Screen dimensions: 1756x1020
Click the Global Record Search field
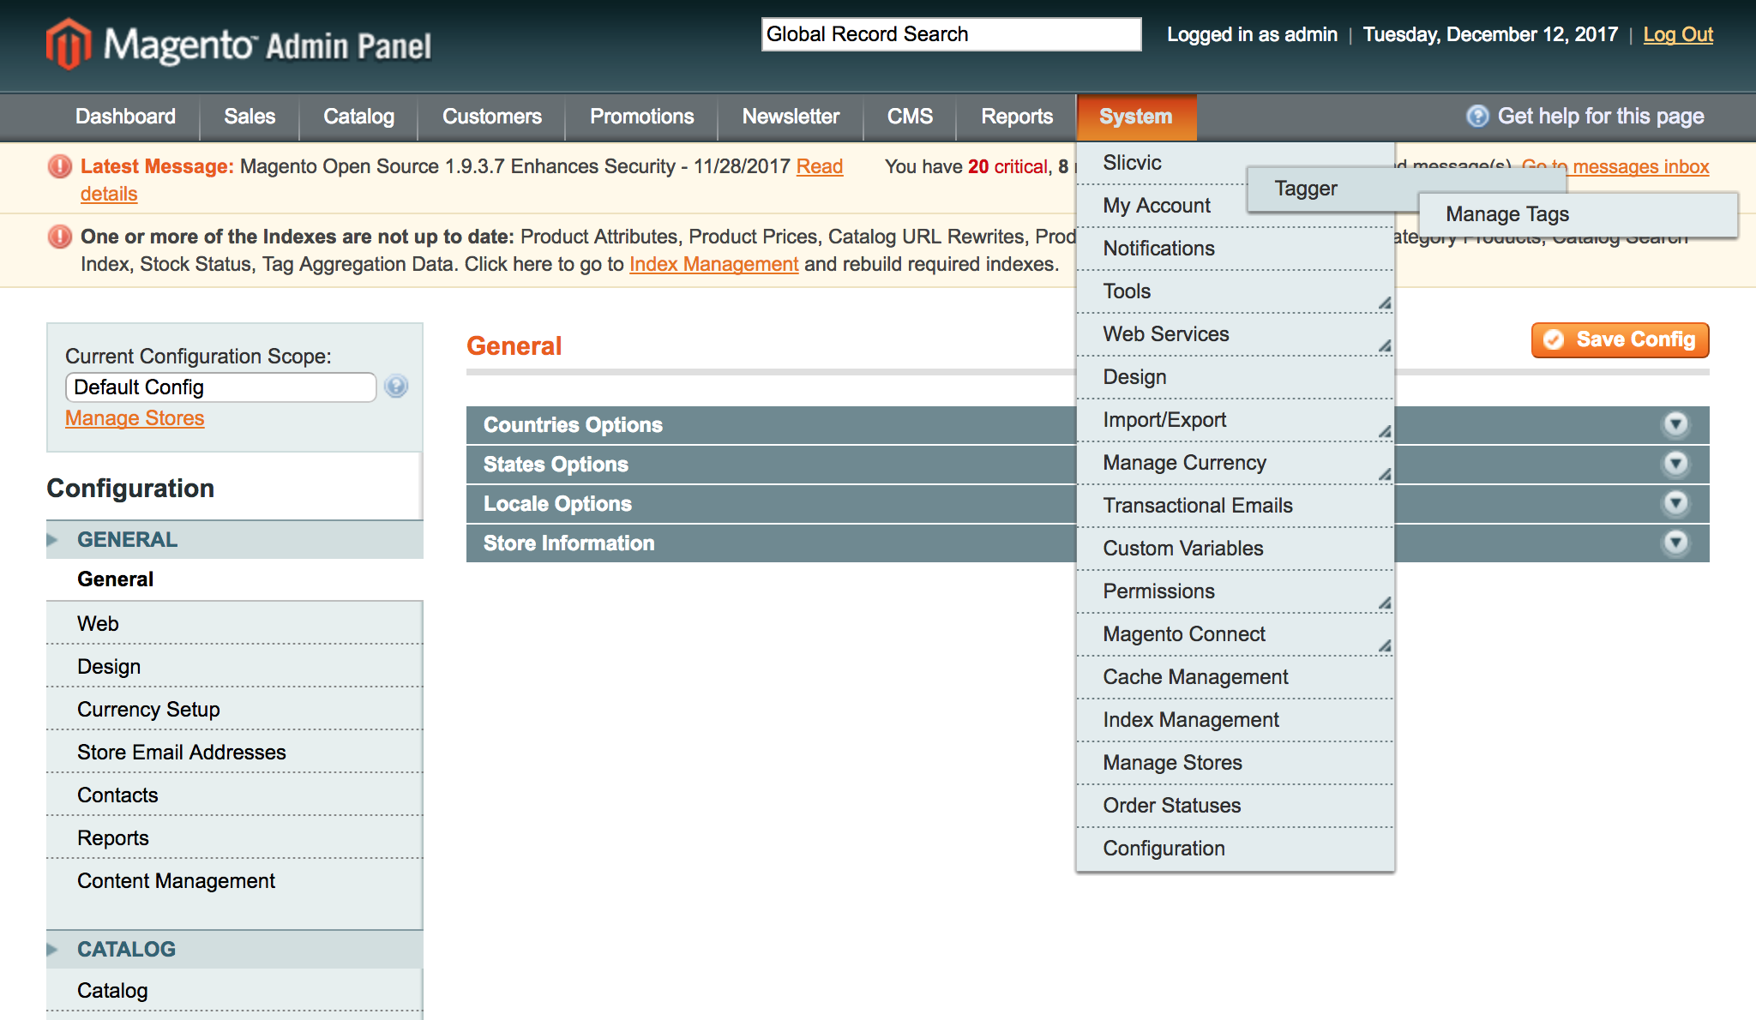(x=950, y=34)
